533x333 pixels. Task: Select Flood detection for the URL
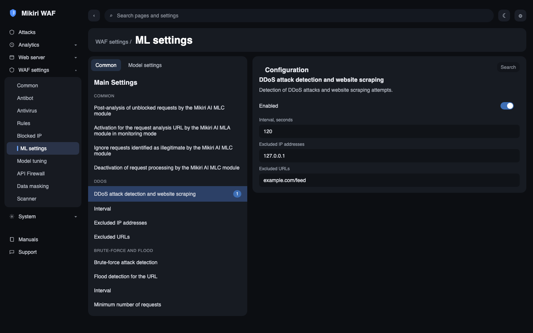pos(168,276)
